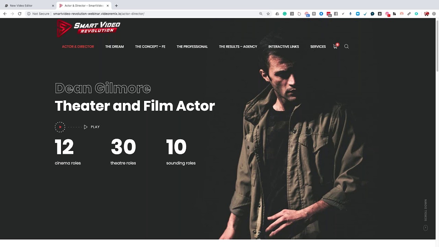Open the Chrome profile avatar
The height and width of the screenshot is (247, 439).
pos(427,14)
